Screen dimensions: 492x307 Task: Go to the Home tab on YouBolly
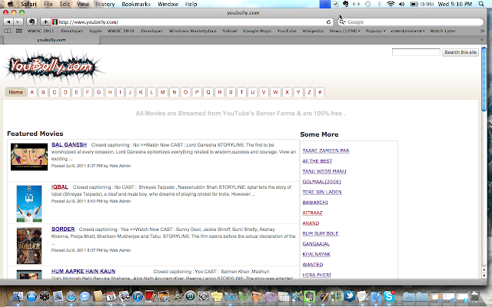[x=15, y=92]
